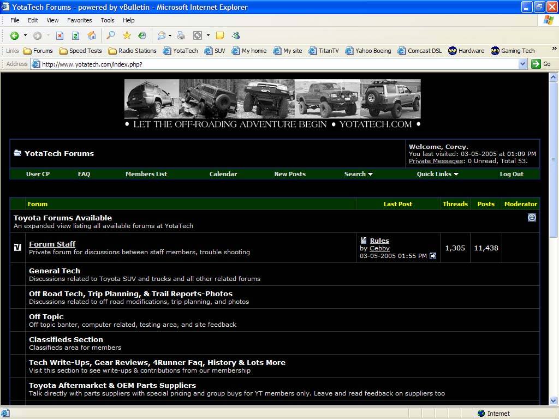Open Favorites with the star icon

pyautogui.click(x=127, y=35)
